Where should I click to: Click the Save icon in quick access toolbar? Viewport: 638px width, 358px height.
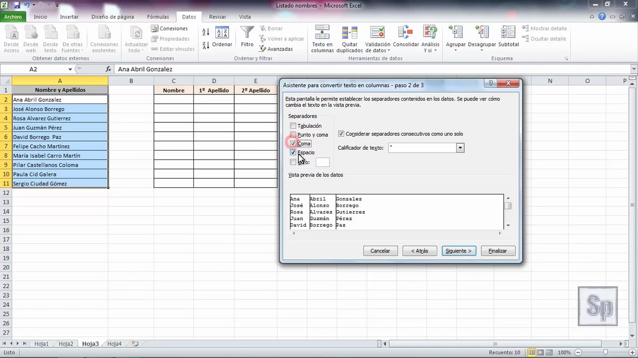click(x=17, y=5)
